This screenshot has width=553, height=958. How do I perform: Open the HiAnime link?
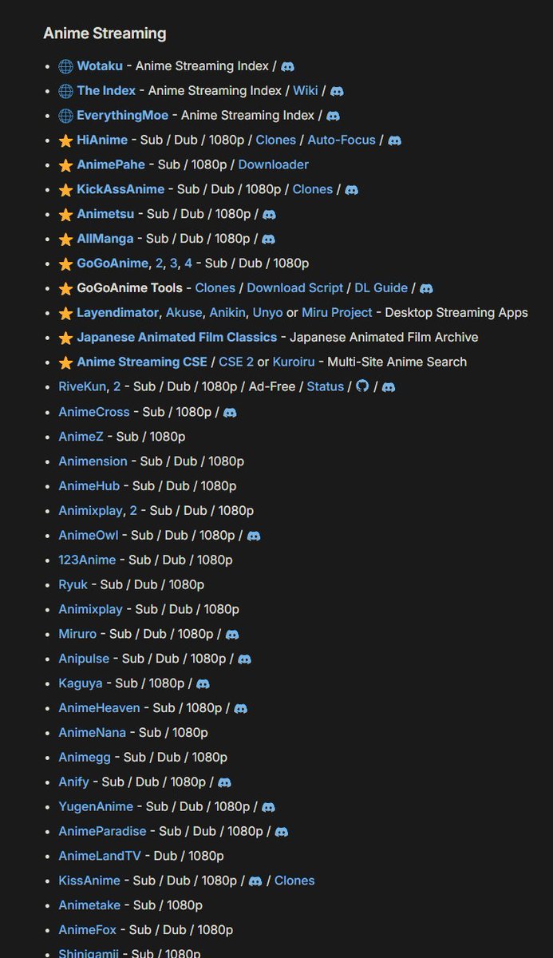point(102,140)
